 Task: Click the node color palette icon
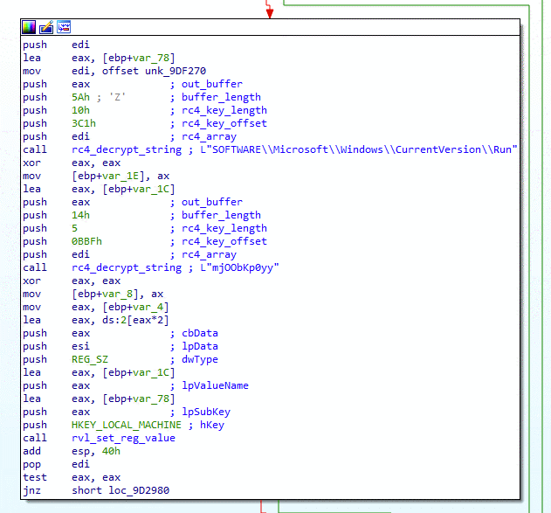click(29, 27)
